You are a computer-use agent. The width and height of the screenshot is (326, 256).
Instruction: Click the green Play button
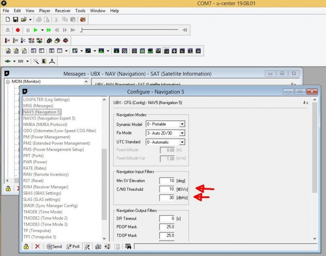[35, 30]
